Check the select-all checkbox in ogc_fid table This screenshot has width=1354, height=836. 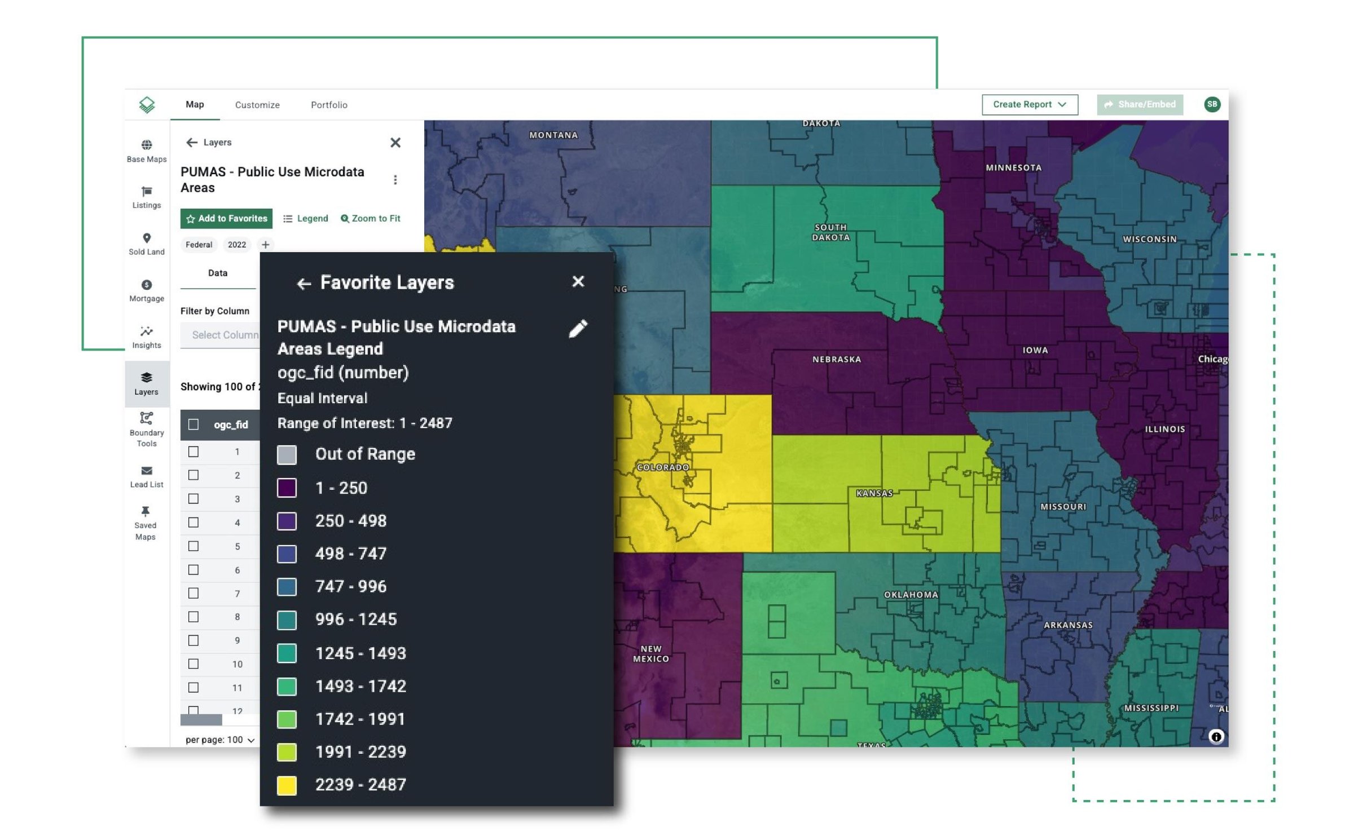tap(195, 425)
